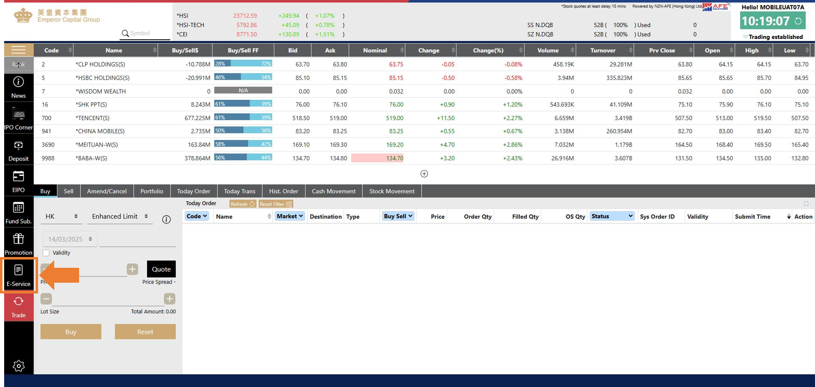Open IPO Corner in sidebar
This screenshot has height=387, width=815.
[x=19, y=119]
